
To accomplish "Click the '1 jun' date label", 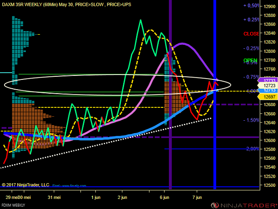I will pos(96,197).
